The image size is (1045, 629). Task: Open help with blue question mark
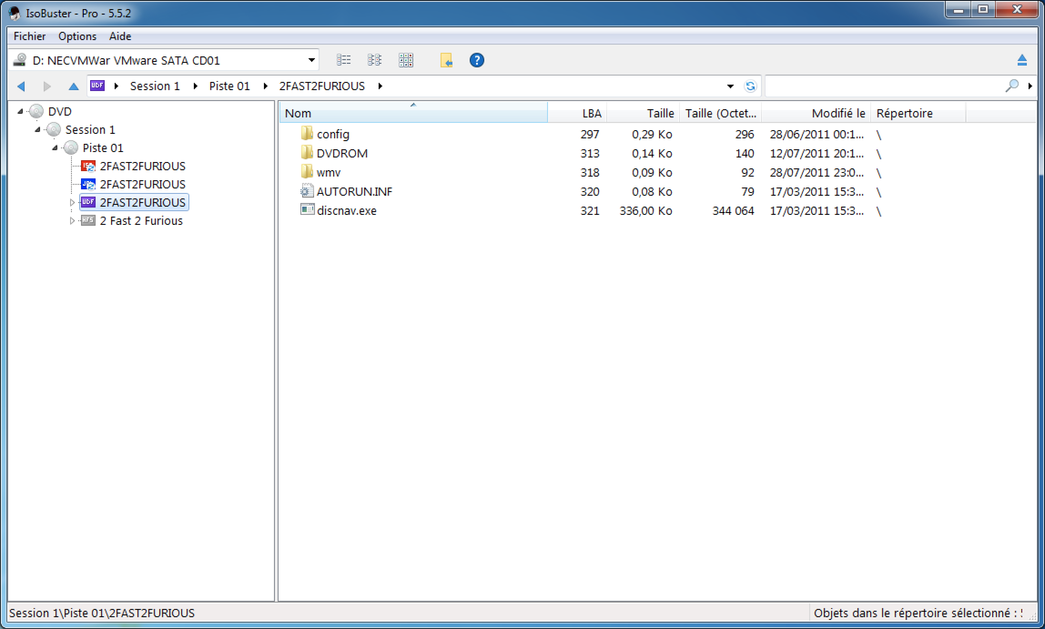coord(477,60)
